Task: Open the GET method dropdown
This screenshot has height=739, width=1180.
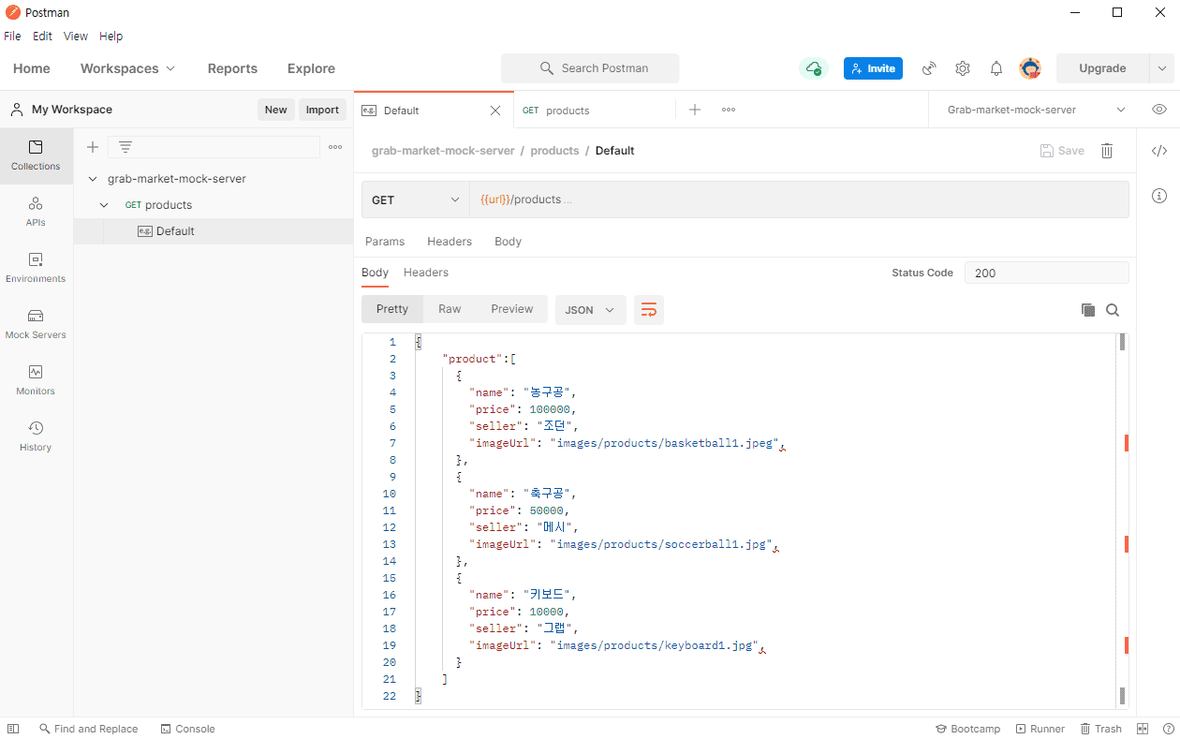Action: (416, 200)
